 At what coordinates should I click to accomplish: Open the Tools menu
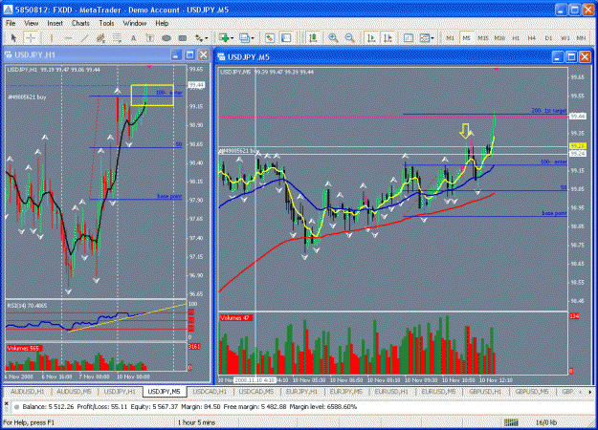coord(106,23)
